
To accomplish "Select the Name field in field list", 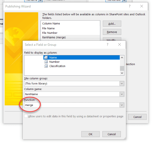I will 81,57.
